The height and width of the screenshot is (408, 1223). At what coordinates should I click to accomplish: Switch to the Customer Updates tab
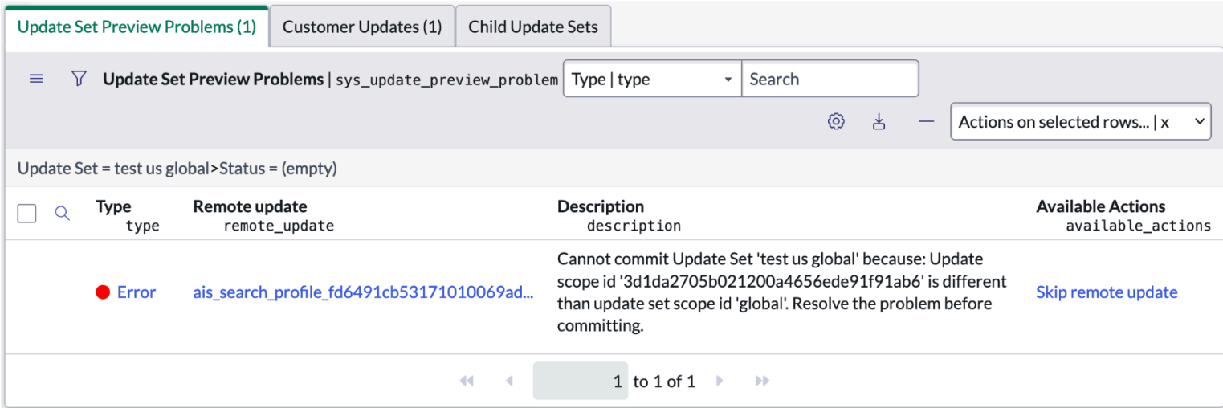coord(362,27)
